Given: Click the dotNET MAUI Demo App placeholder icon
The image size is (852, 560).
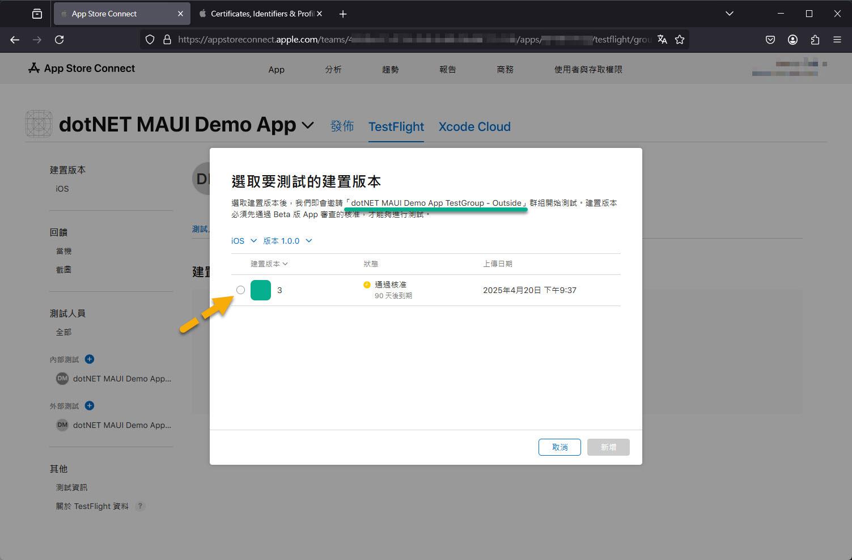Looking at the screenshot, I should (39, 124).
